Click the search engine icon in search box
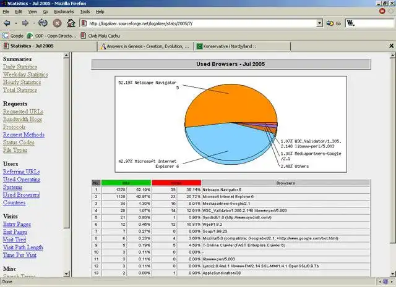 coord(351,23)
